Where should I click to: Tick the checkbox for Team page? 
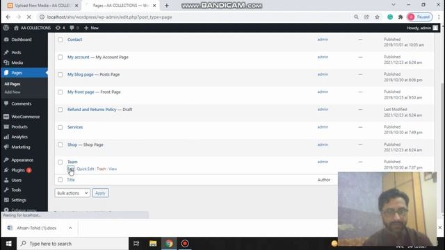point(60,162)
